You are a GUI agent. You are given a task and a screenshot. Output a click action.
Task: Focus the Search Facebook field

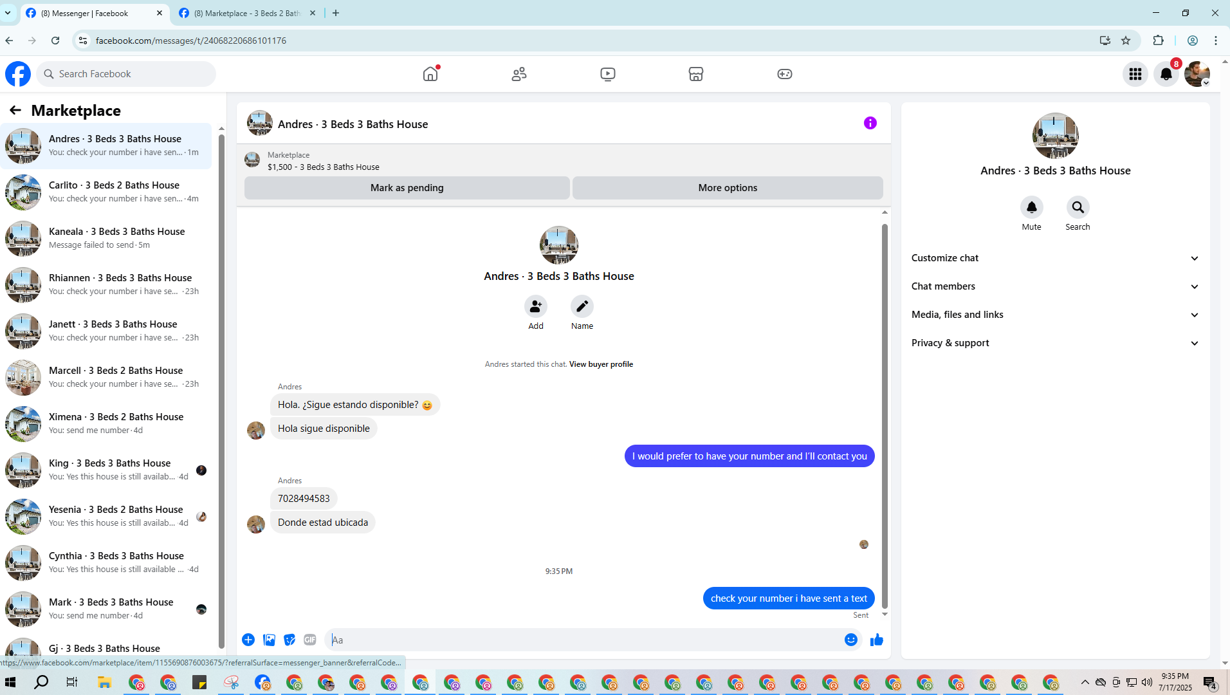(126, 74)
